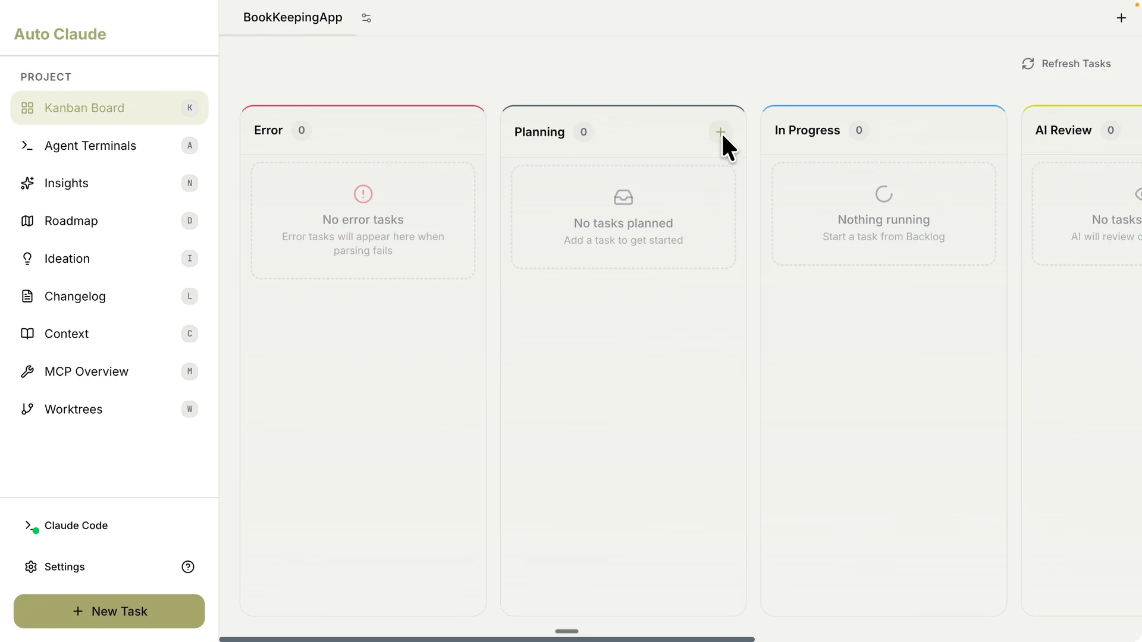Open Claude Code terminal status

point(67,525)
